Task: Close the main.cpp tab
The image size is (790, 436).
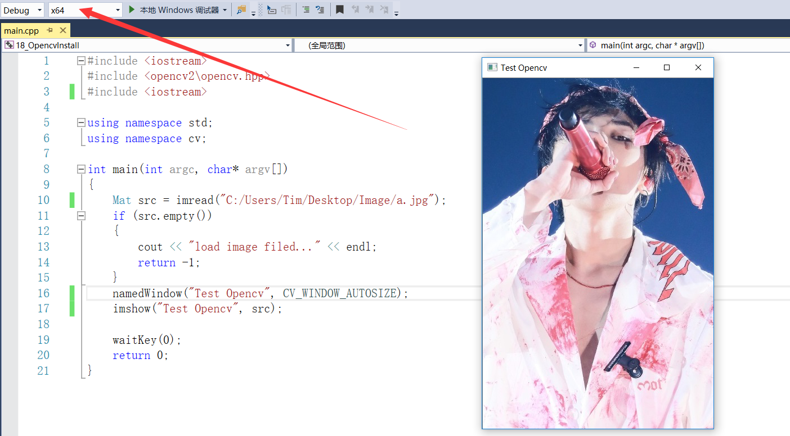Action: (62, 30)
